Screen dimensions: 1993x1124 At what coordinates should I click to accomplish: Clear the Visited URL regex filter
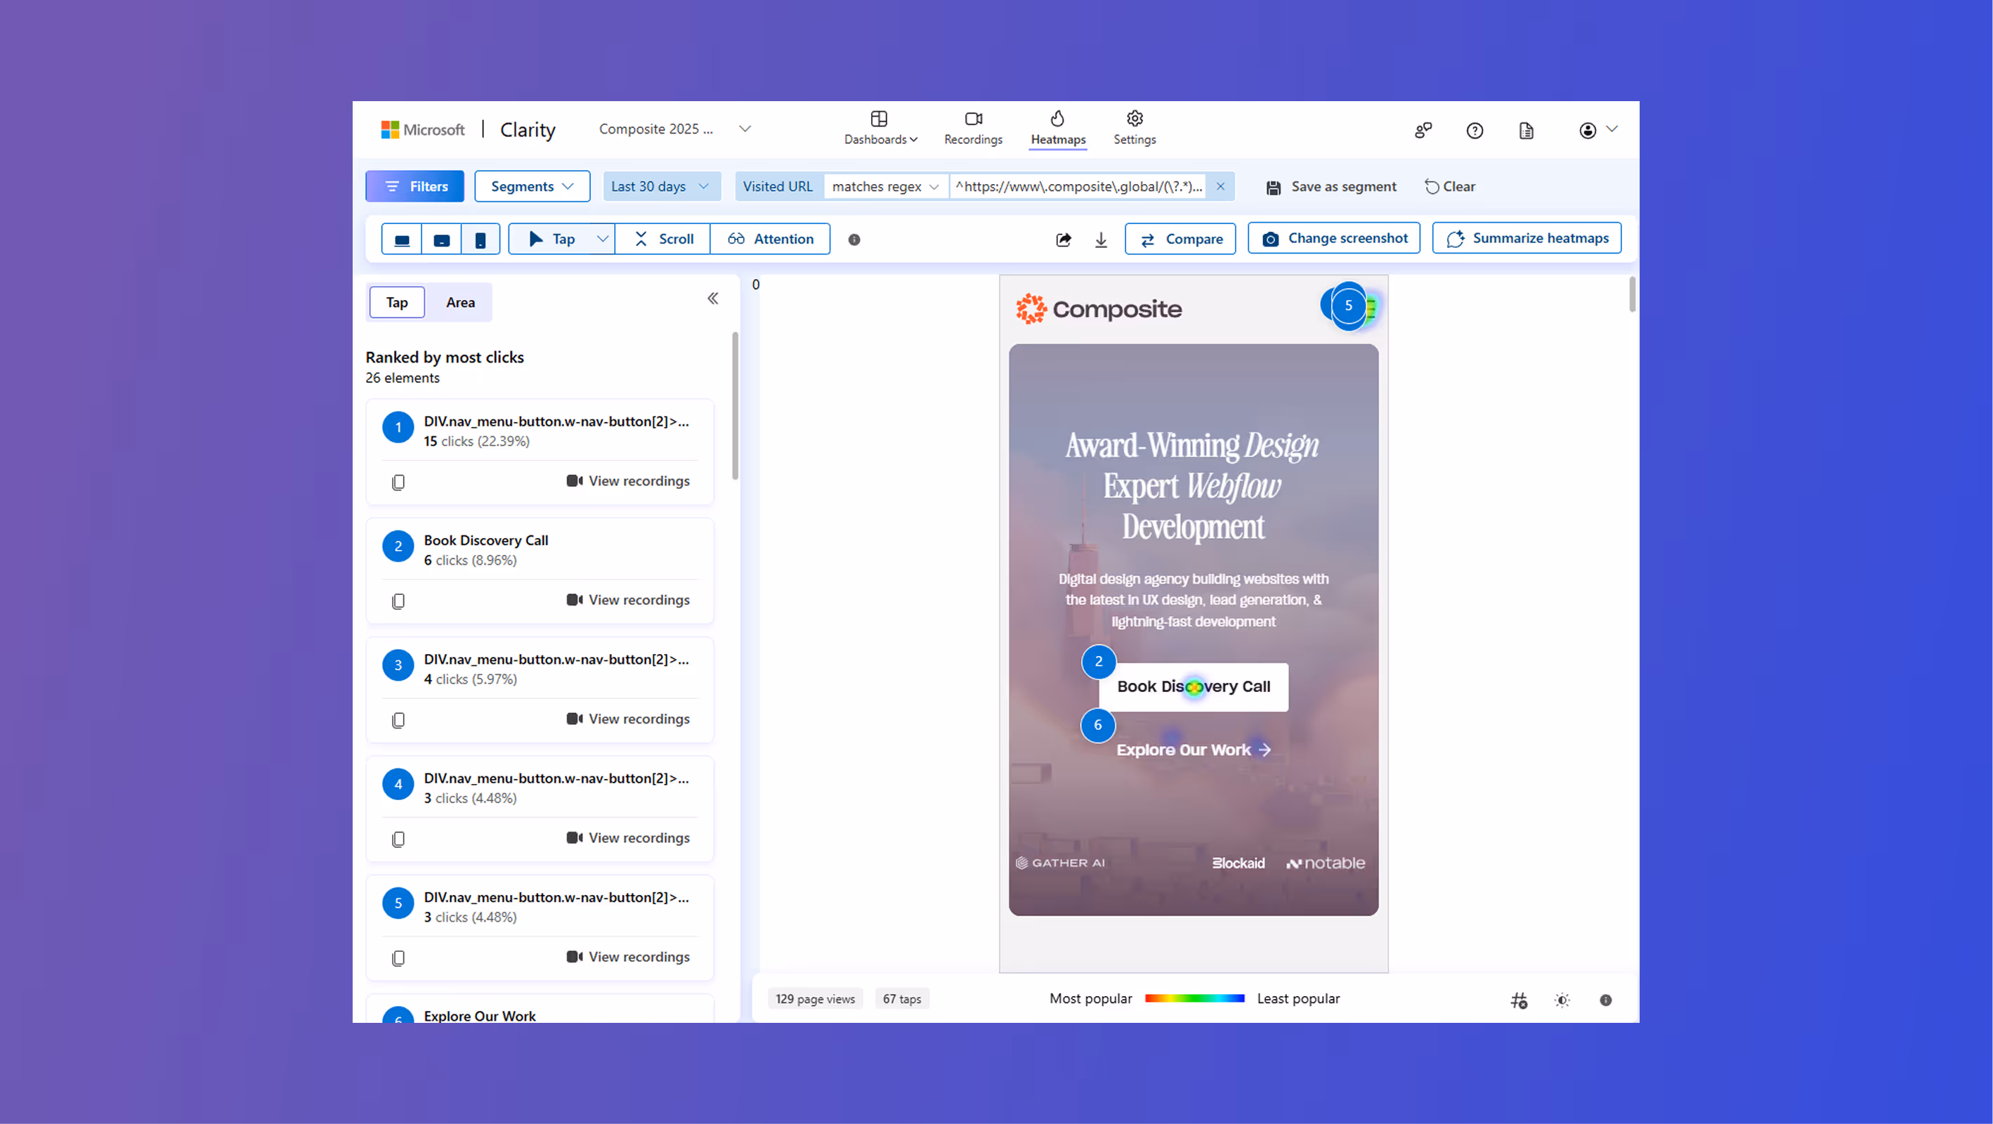[x=1221, y=185]
